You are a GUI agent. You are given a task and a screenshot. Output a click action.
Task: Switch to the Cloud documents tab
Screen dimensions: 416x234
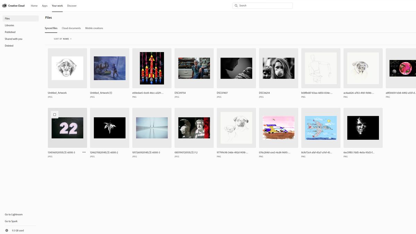pos(71,28)
